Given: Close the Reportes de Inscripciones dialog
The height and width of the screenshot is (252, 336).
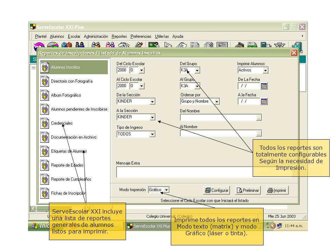Looking at the screenshot, I should [x=294, y=53].
